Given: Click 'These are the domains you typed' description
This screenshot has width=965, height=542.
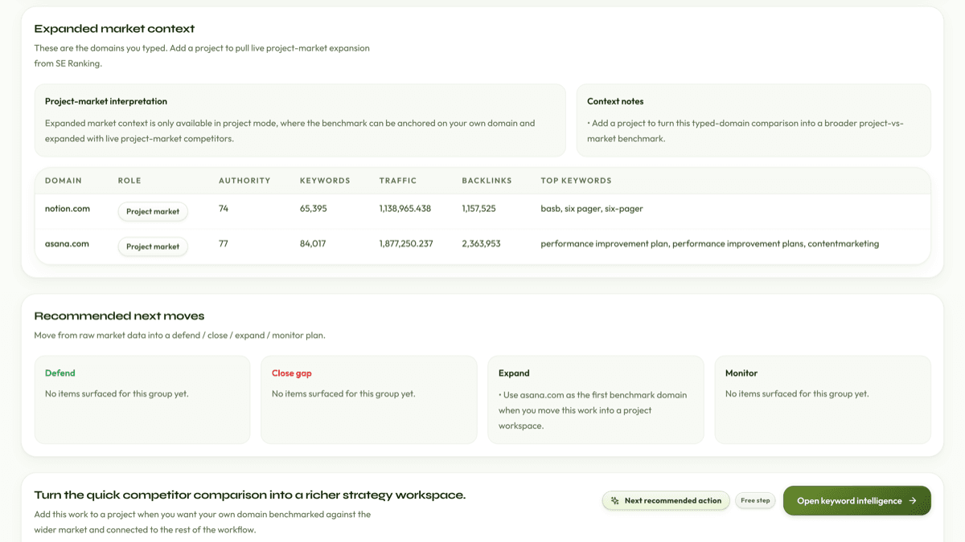Looking at the screenshot, I should [202, 55].
